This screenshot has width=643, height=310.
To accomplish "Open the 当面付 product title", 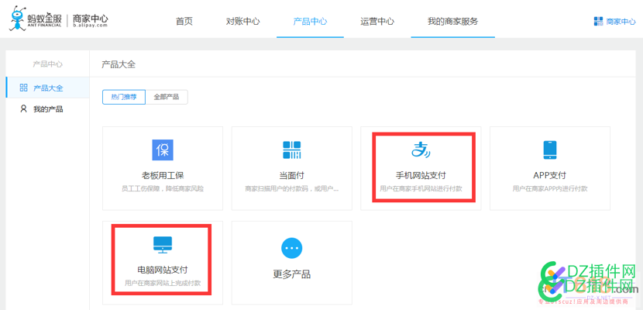I will [291, 175].
